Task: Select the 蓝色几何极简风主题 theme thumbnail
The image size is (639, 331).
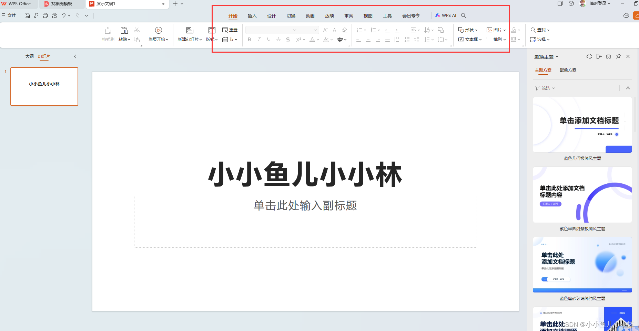Action: point(582,125)
